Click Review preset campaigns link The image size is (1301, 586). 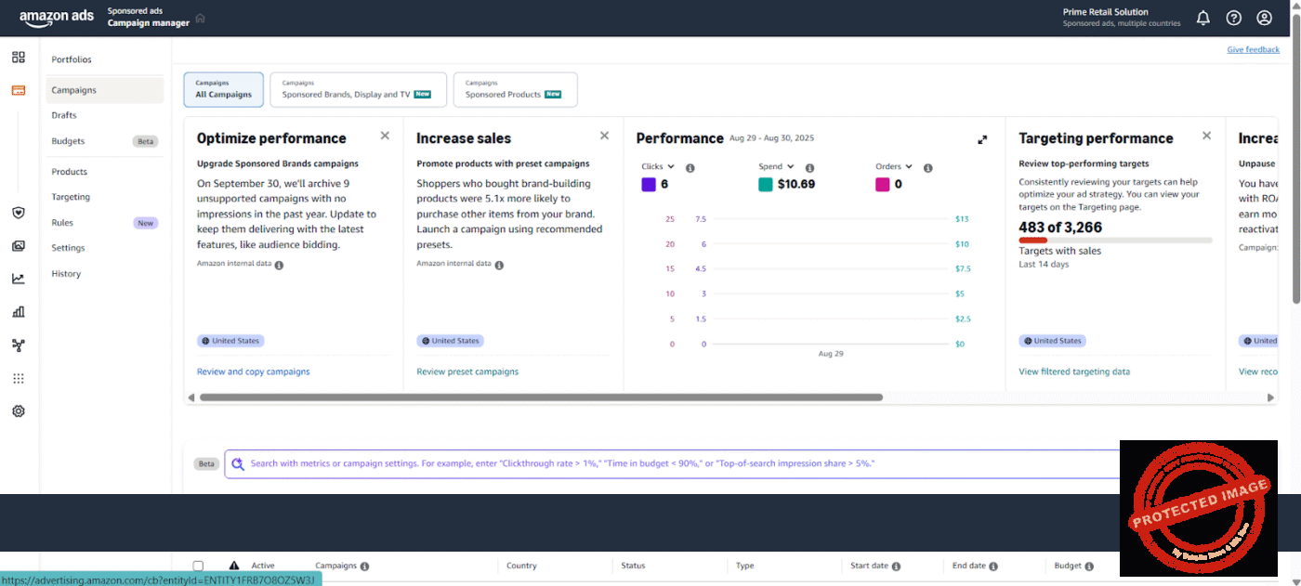point(467,371)
